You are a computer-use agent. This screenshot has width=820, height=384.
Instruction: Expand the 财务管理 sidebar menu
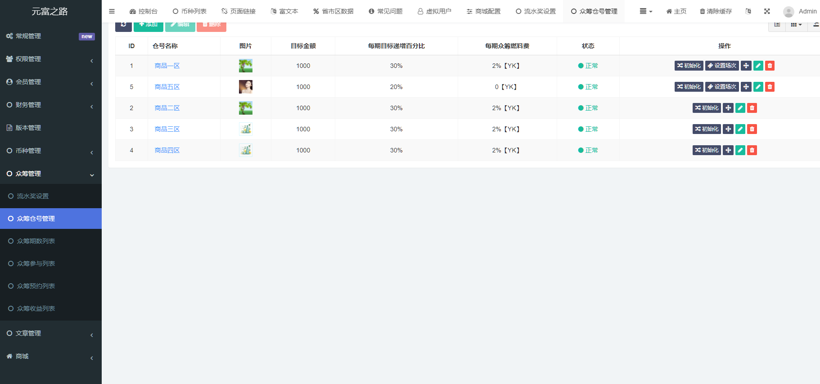tap(50, 105)
